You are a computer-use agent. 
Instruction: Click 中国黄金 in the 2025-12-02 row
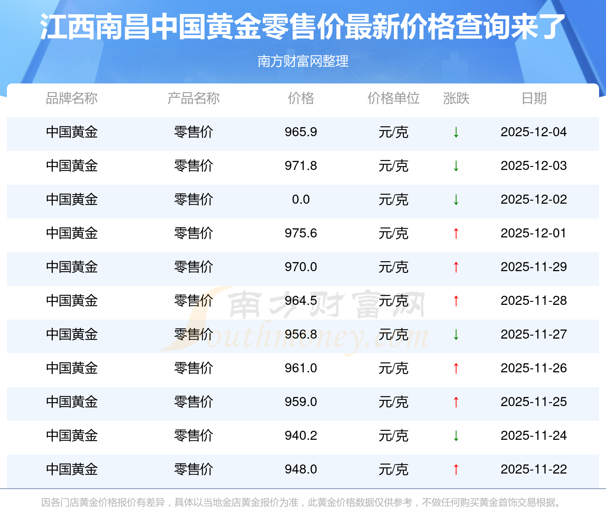click(x=72, y=200)
